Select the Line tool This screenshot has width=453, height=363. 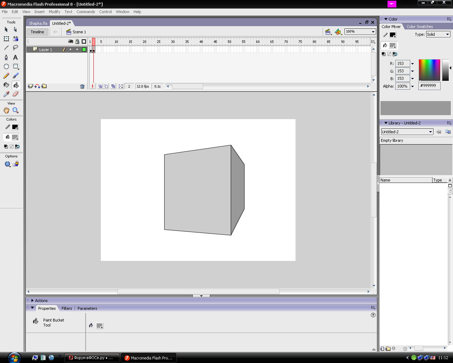click(x=6, y=48)
